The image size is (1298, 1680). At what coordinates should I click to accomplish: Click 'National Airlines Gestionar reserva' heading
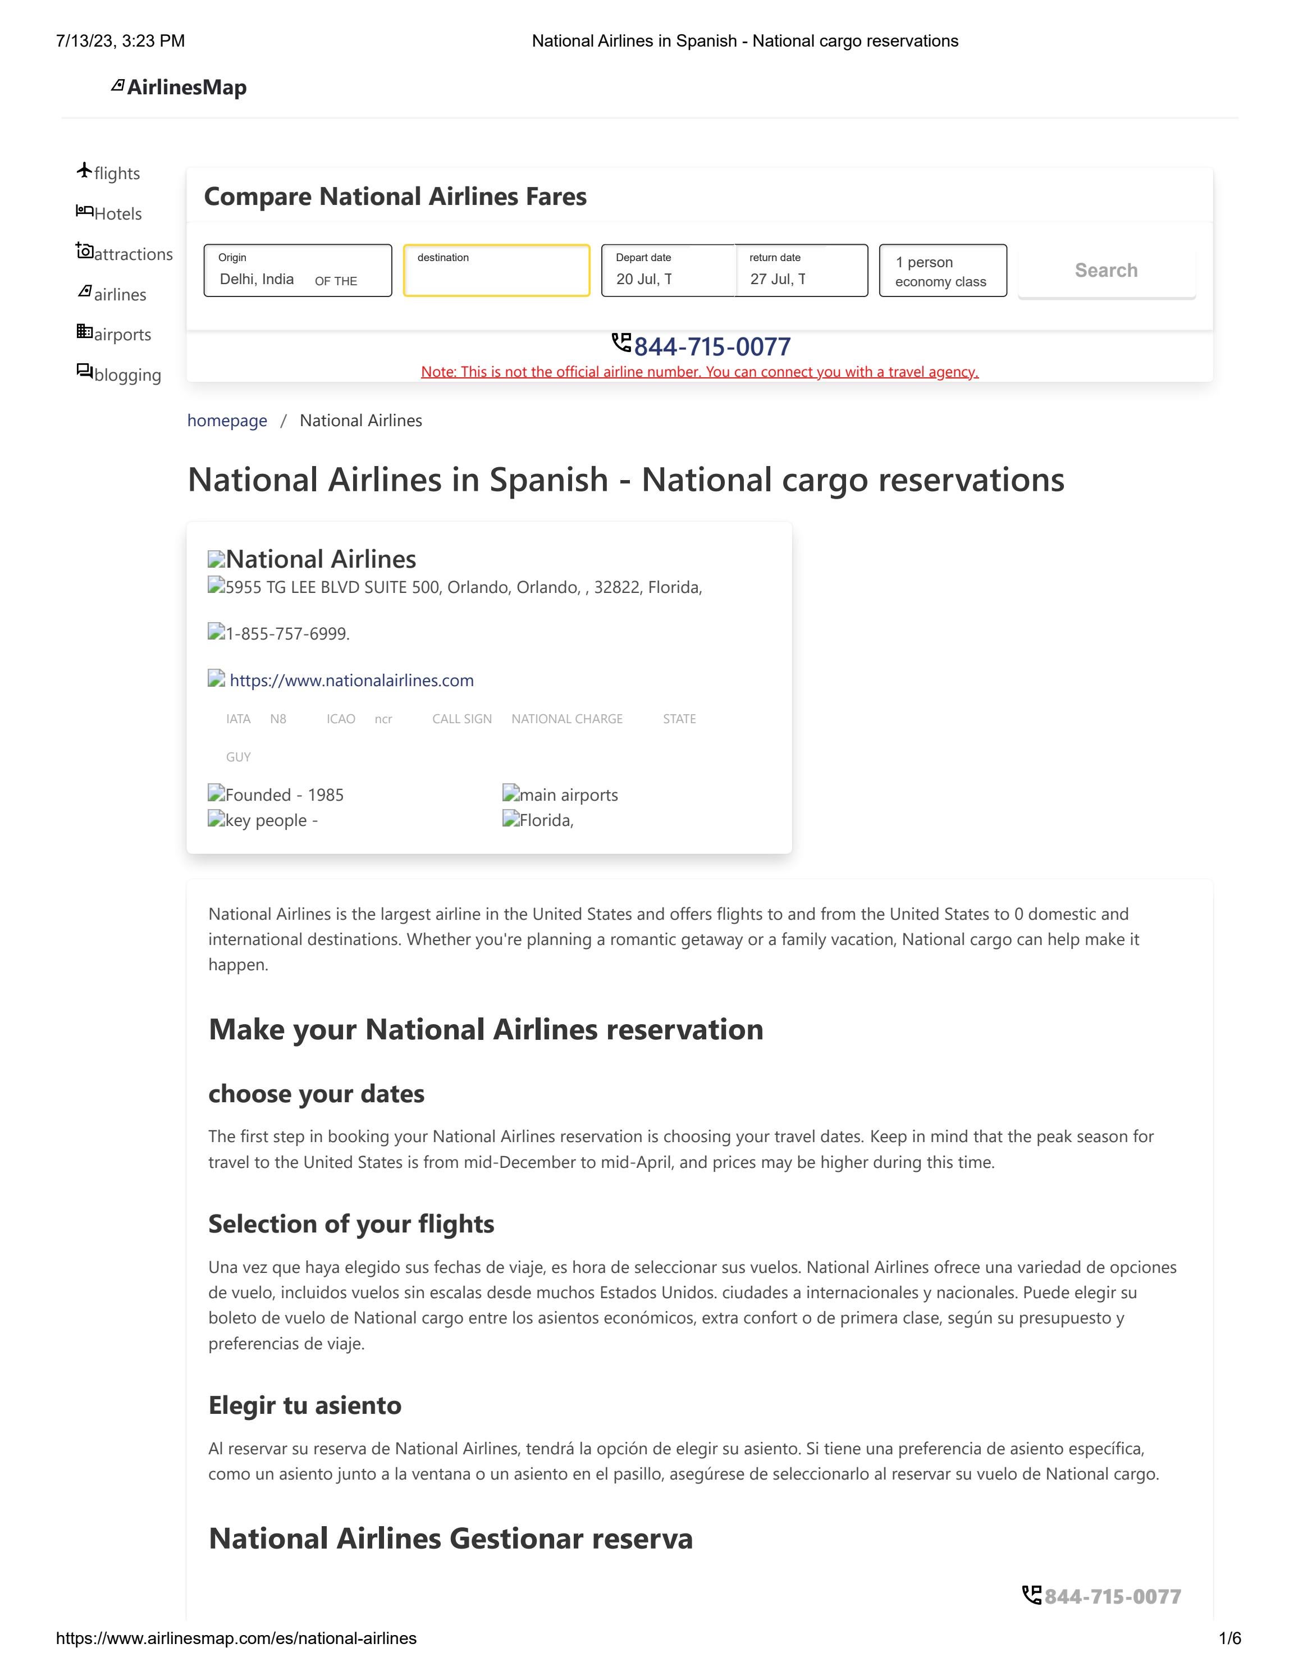tap(451, 1539)
